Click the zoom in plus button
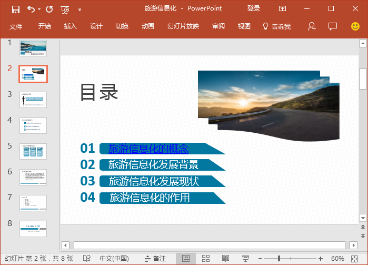The width and height of the screenshot is (368, 265). click(321, 259)
